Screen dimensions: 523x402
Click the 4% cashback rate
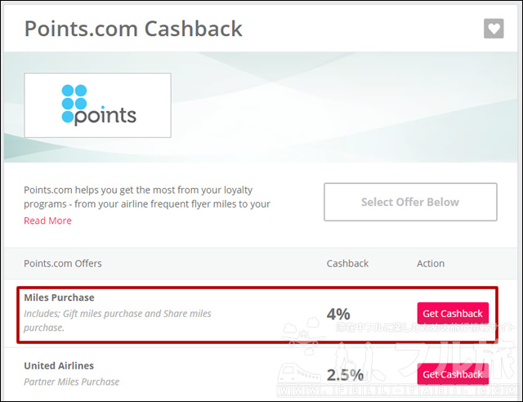[338, 314]
